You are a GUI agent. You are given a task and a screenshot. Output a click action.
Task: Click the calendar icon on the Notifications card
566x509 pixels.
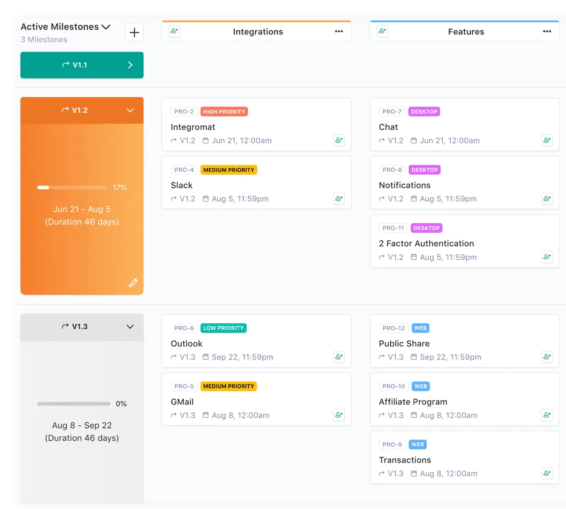pyautogui.click(x=414, y=198)
